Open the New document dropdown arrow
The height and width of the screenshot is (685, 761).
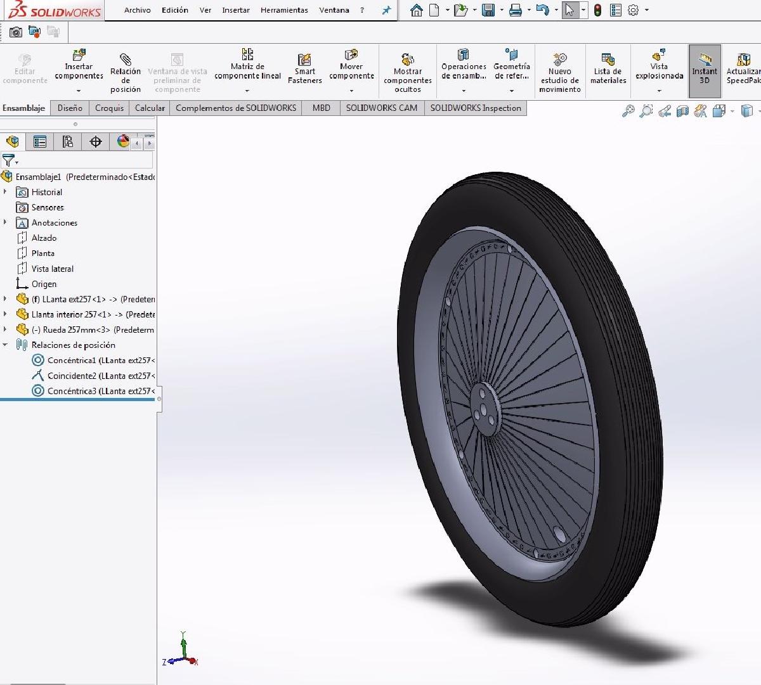(447, 10)
